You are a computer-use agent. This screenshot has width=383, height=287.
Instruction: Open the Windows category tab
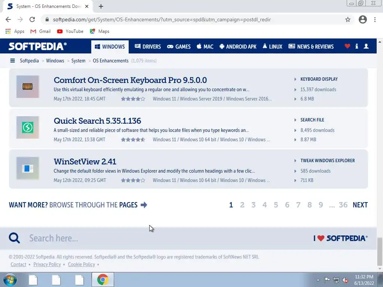(110, 47)
